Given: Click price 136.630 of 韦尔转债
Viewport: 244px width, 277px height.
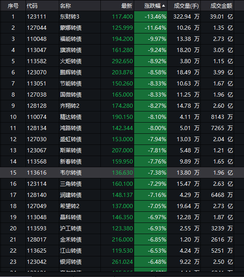Looking at the screenshot, I should pos(122,173).
